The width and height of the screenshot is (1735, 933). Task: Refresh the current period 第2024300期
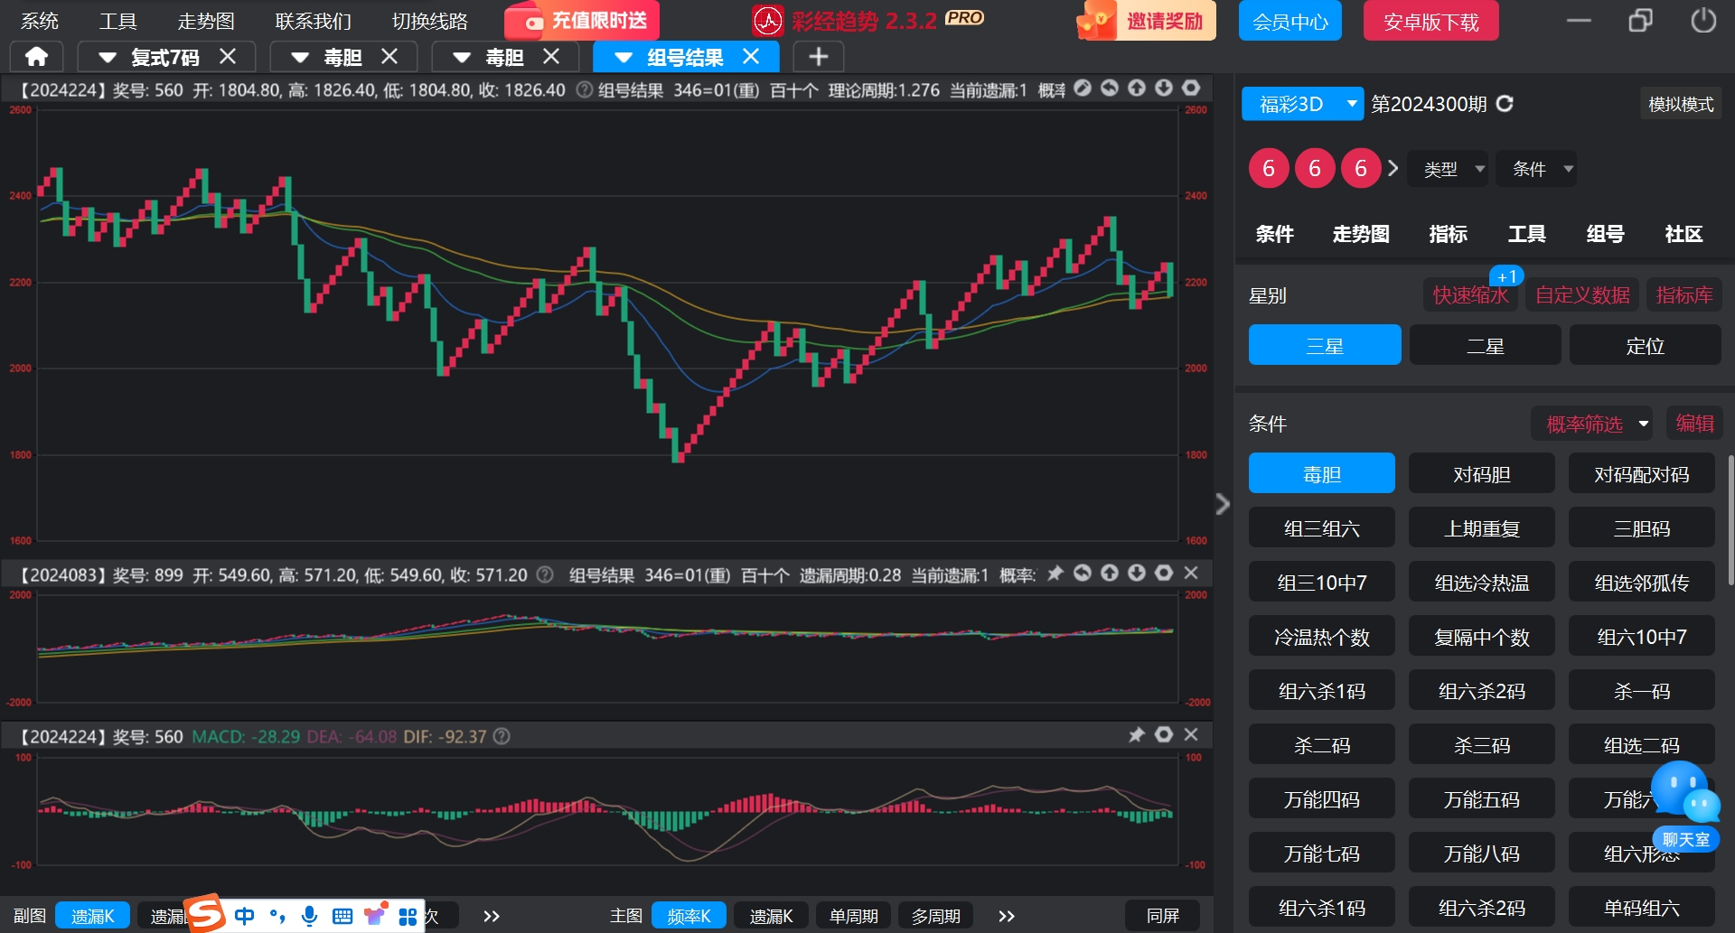coord(1505,104)
